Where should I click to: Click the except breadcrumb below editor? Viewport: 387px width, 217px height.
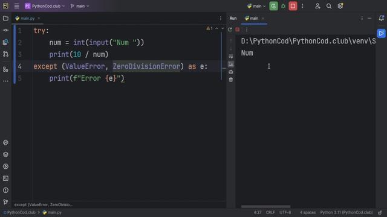pos(44,205)
